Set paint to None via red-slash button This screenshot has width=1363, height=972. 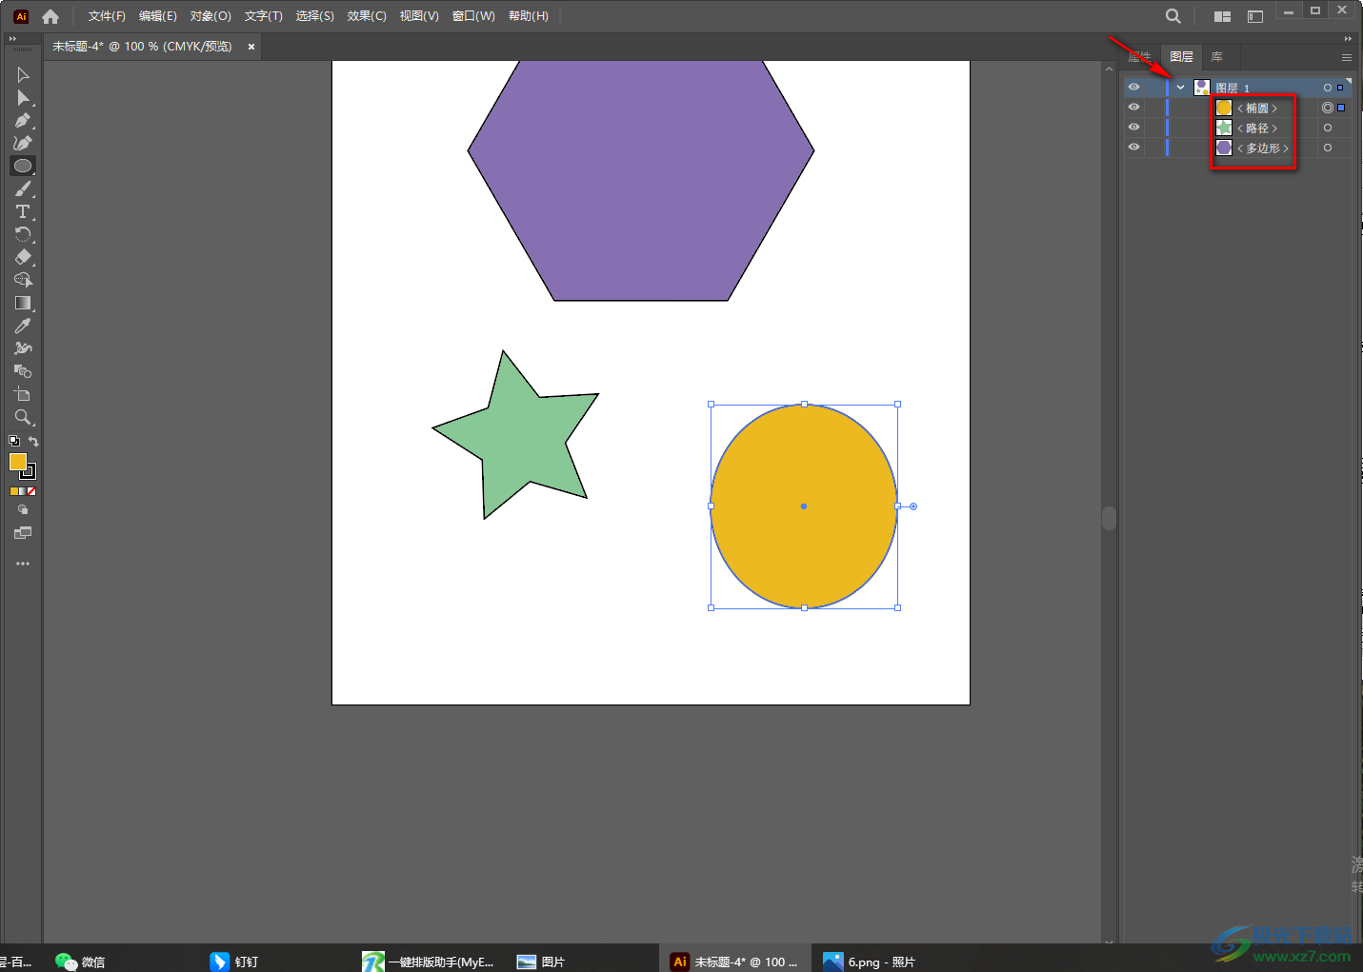(x=31, y=491)
